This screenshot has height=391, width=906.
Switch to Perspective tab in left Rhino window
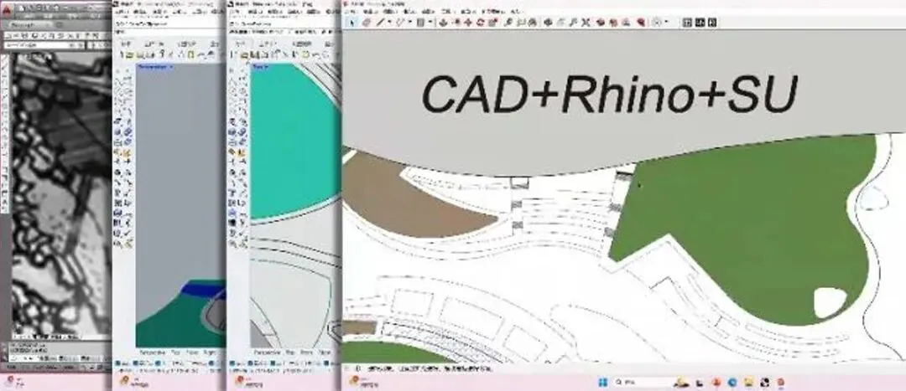(152, 353)
